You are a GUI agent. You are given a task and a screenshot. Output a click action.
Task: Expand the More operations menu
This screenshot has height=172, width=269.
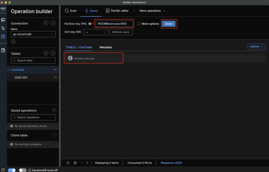pos(152,11)
